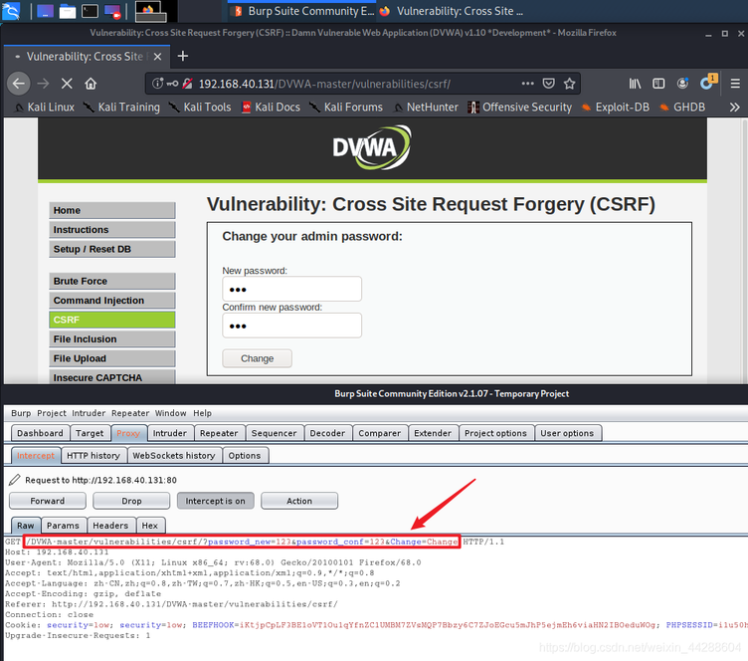
Task: Open the Kali Docs bookmark
Action: tap(271, 108)
